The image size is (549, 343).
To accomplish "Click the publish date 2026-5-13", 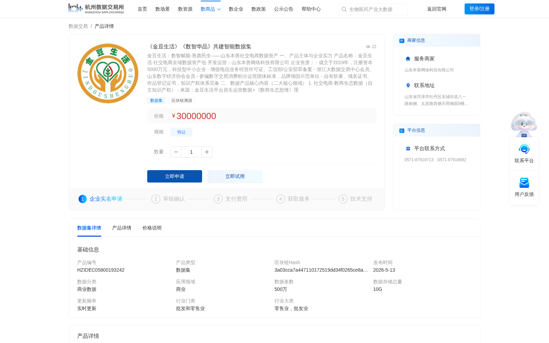I will [x=384, y=270].
